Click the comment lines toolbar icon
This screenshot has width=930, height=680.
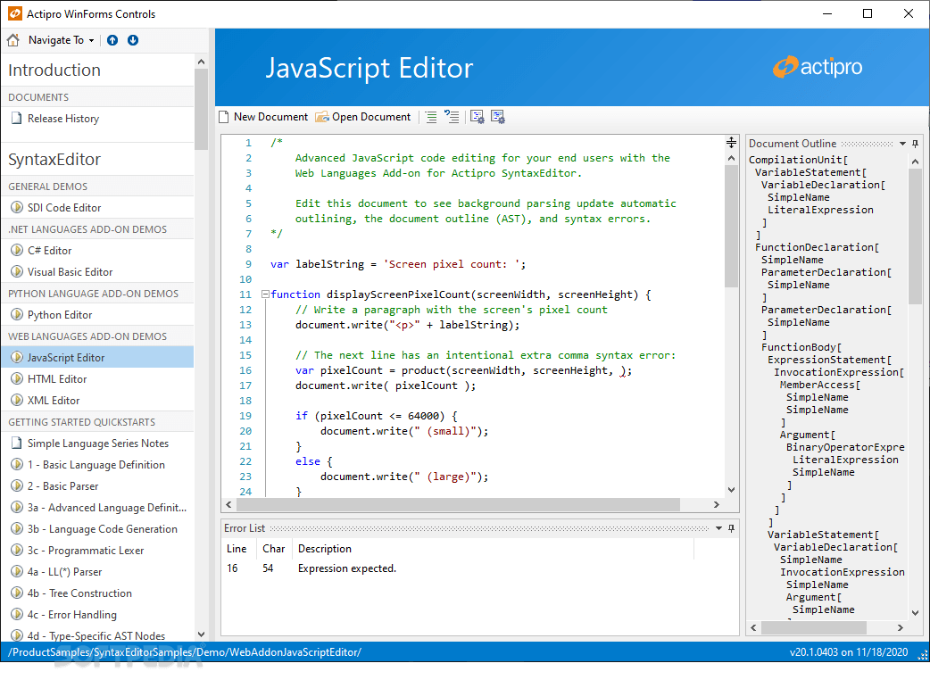click(452, 117)
